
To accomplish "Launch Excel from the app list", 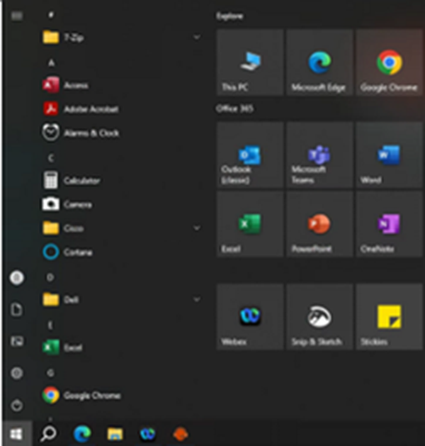I will tap(122, 347).
